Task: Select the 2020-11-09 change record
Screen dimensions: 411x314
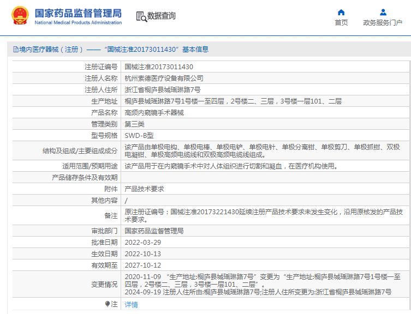Action: click(263, 281)
